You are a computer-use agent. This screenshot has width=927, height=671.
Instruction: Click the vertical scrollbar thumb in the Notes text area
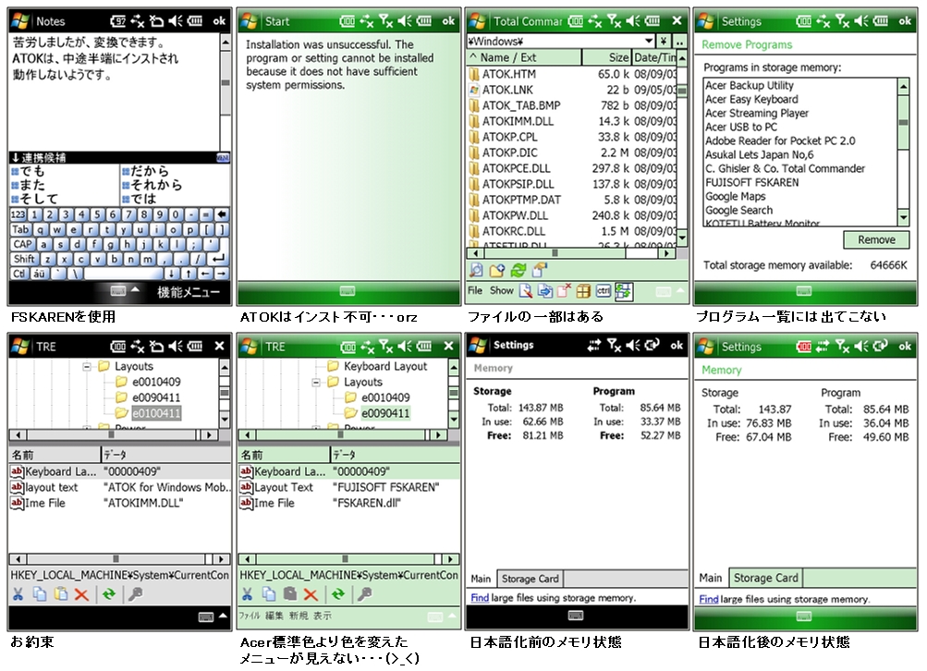(x=226, y=83)
